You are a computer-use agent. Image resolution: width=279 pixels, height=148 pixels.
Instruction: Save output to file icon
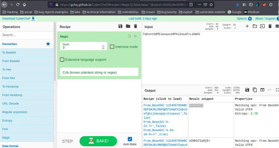[x=247, y=90]
